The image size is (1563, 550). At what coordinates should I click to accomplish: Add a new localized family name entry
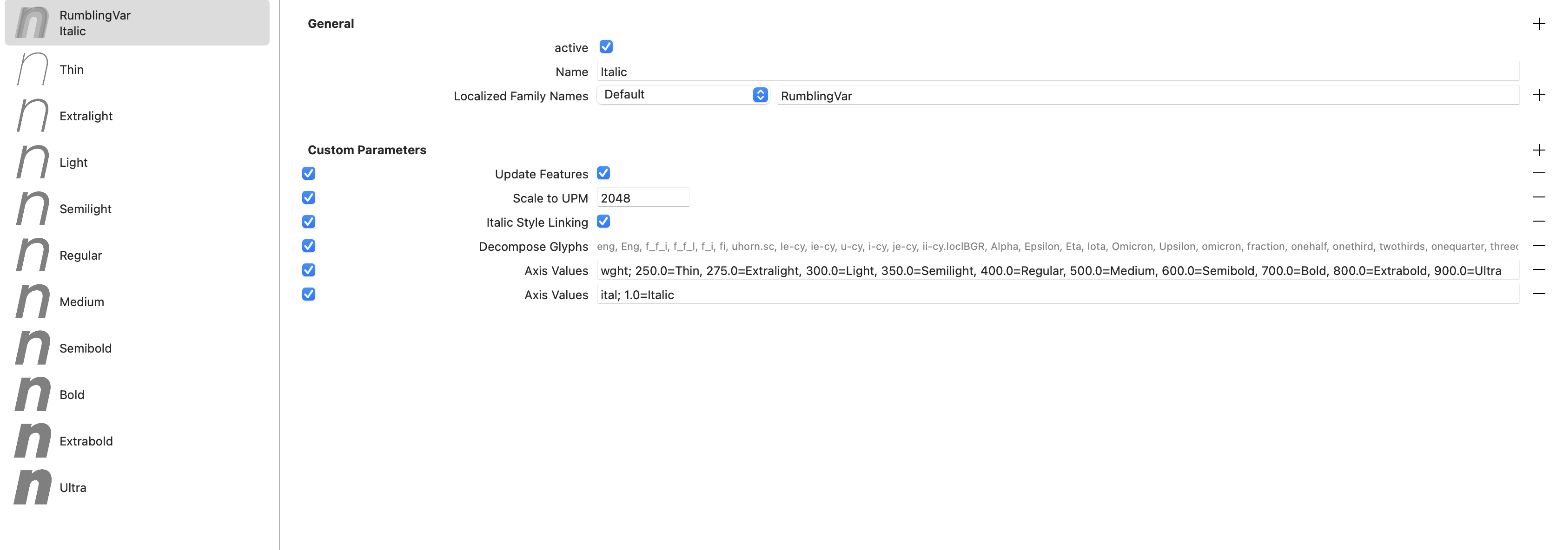click(x=1539, y=95)
